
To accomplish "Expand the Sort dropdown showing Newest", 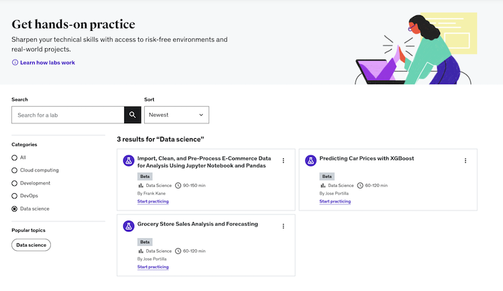I will [176, 115].
